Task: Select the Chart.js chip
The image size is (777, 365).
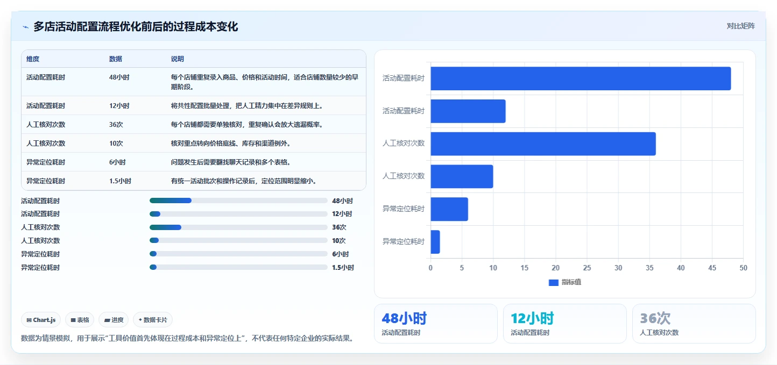Action: (41, 320)
